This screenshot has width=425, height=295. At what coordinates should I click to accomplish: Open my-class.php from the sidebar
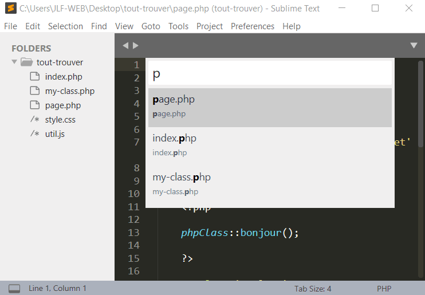(70, 91)
